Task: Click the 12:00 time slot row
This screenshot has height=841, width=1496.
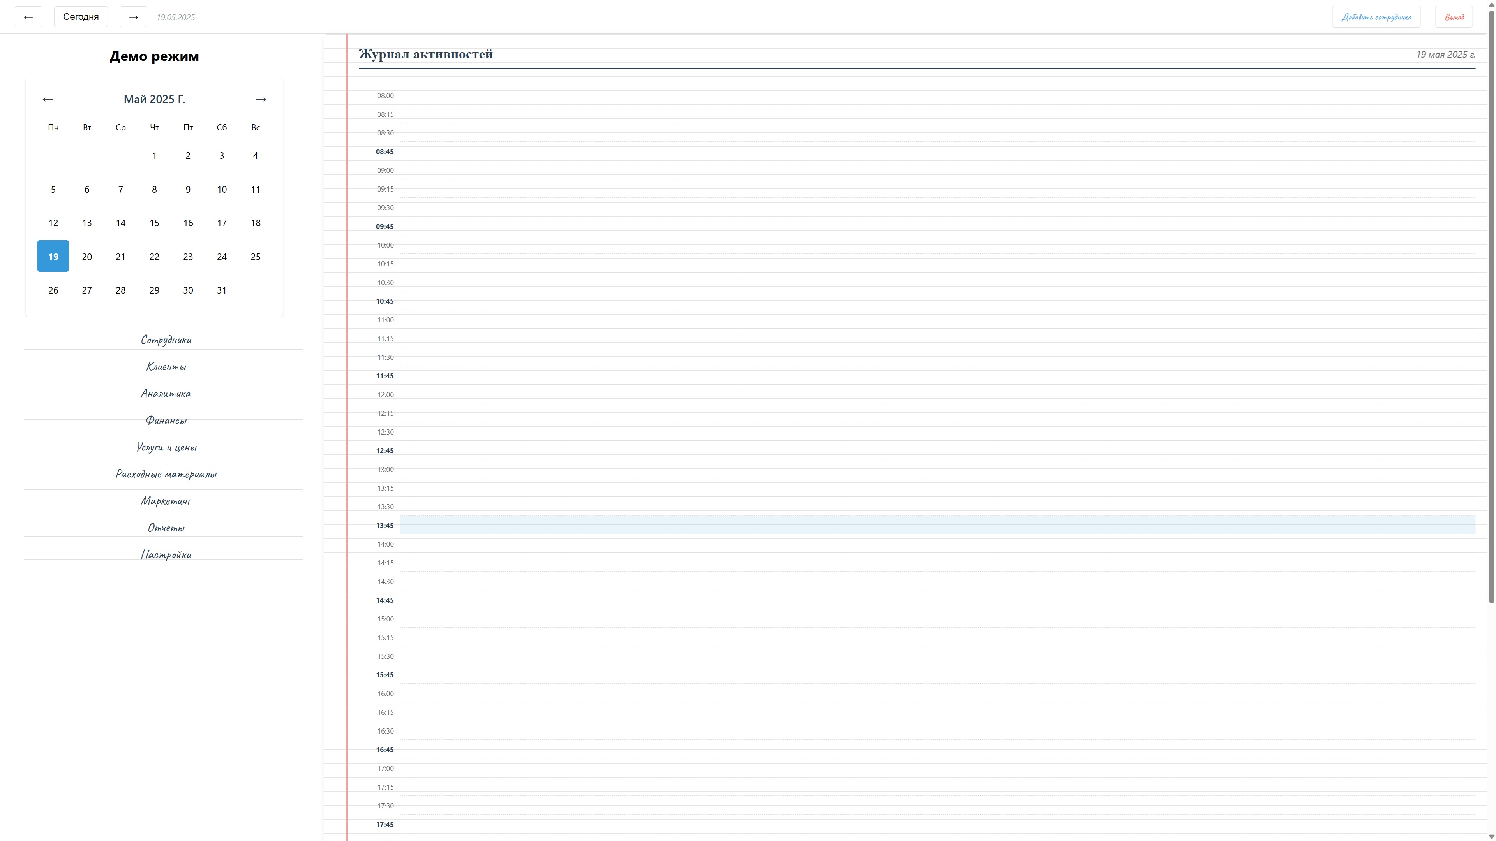Action: pos(937,395)
